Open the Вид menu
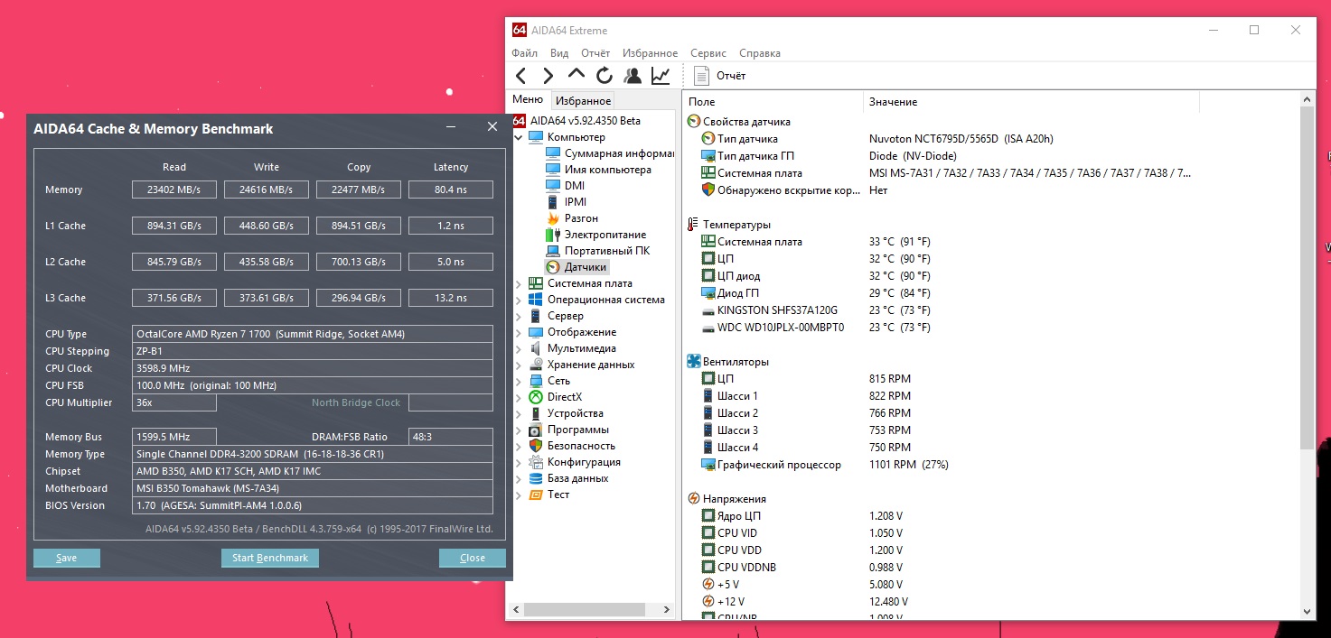 (x=559, y=53)
